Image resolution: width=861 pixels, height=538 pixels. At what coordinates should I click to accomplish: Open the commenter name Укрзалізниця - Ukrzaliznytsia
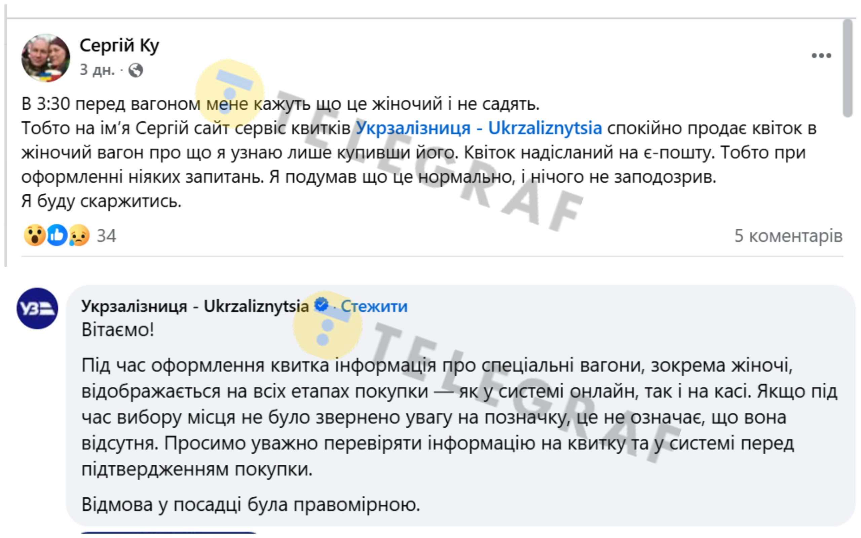[x=195, y=306]
